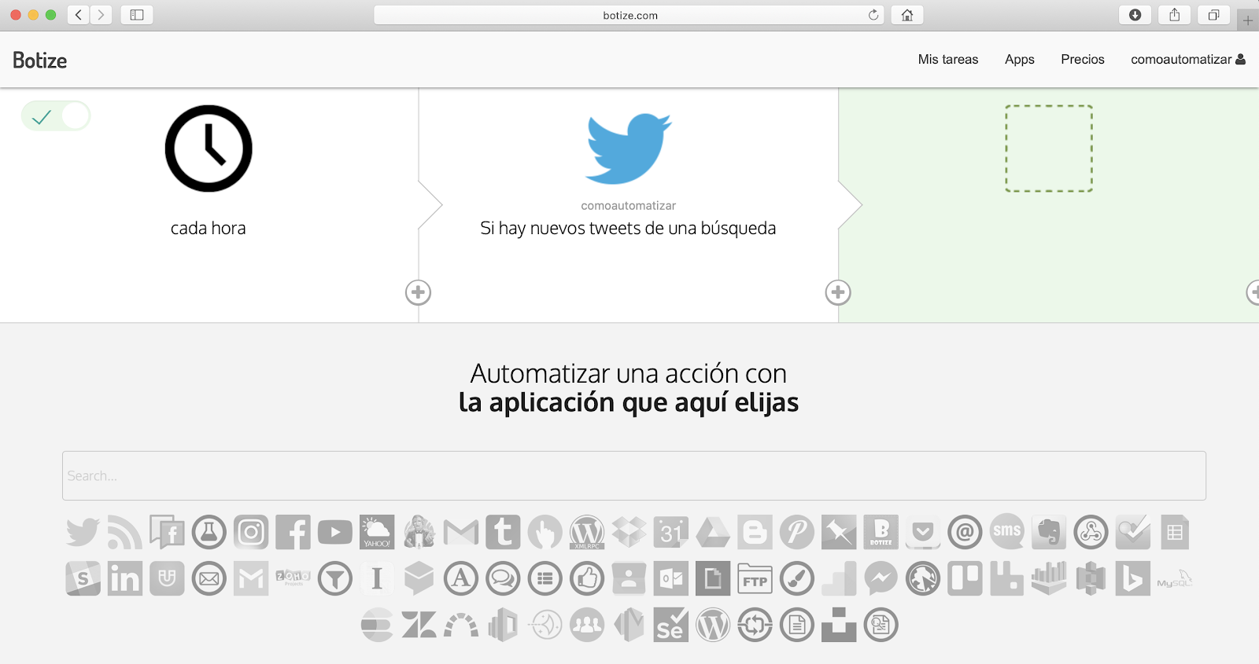Select the Trello app icon

coord(965,579)
